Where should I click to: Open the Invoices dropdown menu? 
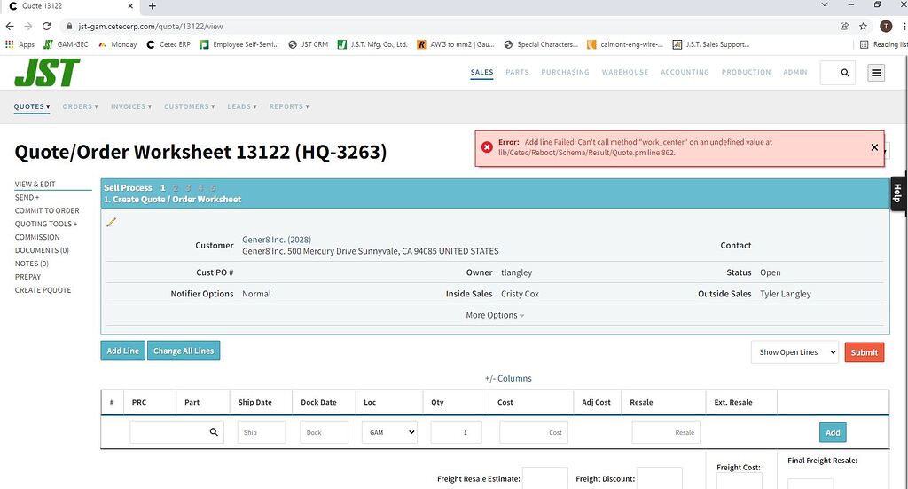(131, 106)
